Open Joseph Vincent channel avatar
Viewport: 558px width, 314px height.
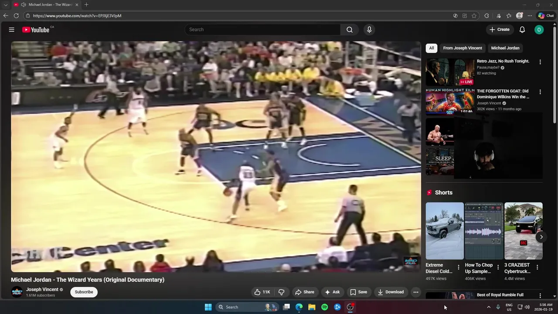tap(17, 292)
